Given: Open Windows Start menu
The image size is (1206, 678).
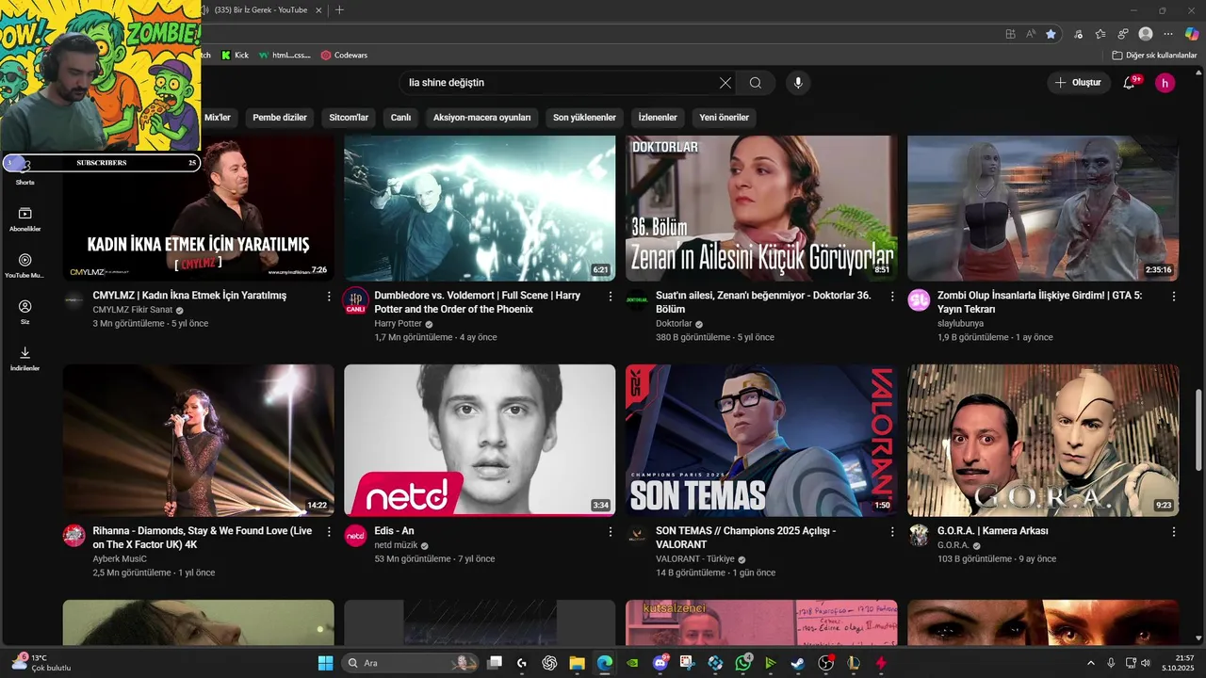Looking at the screenshot, I should 325,663.
